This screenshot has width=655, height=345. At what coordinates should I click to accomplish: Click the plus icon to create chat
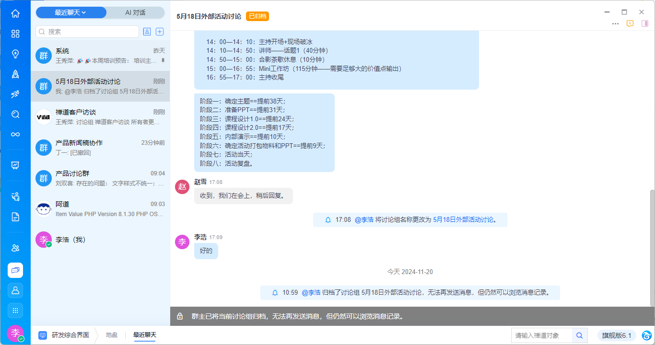160,32
